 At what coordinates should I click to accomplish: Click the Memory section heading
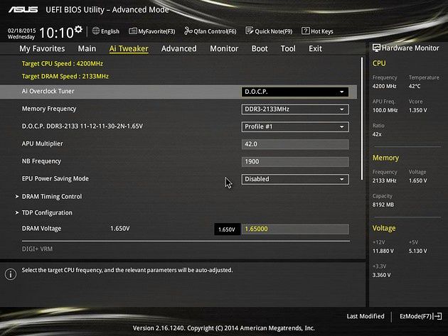[x=385, y=158]
